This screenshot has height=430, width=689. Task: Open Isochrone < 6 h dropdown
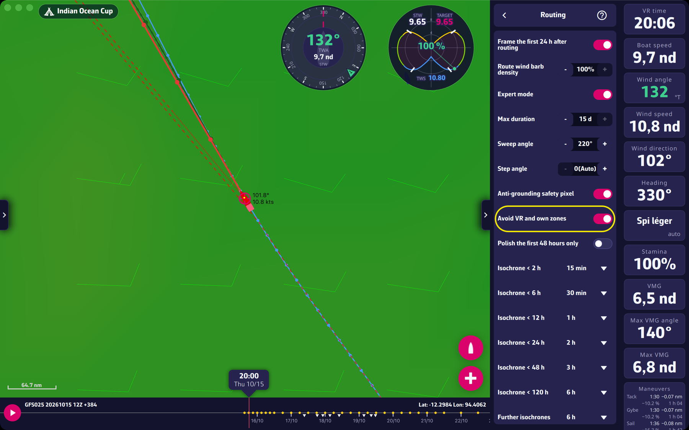point(604,293)
